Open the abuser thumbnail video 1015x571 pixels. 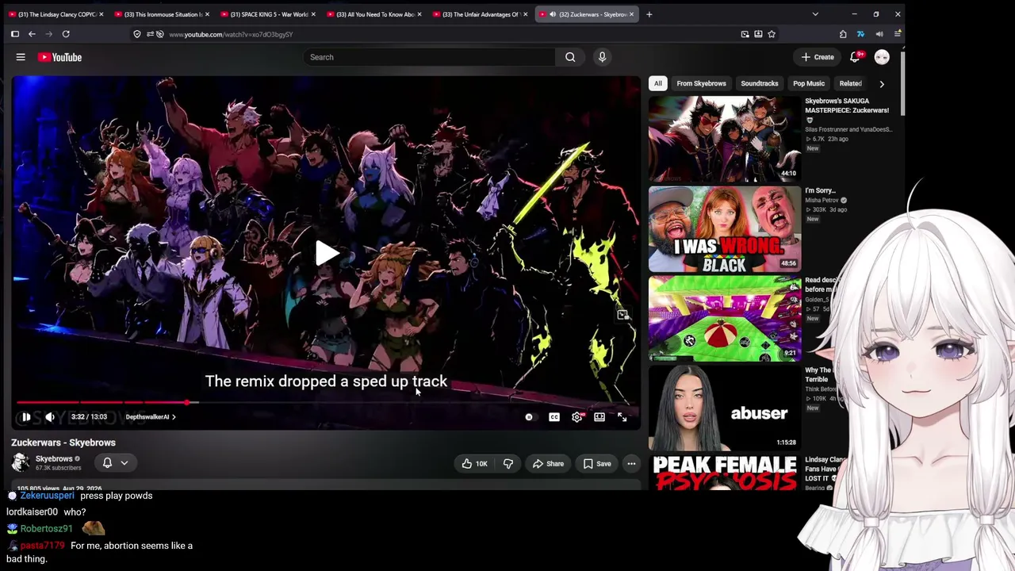click(725, 408)
